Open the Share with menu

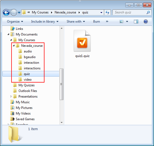(x=76, y=22)
